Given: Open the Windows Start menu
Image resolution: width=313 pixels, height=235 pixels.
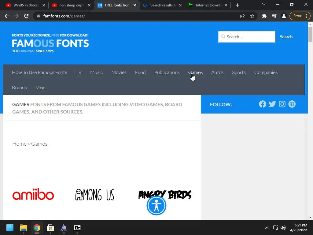Looking at the screenshot, I should 10,228.
